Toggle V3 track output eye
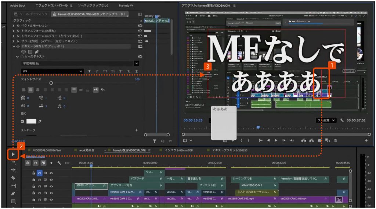The width and height of the screenshot is (376, 209). pos(51,186)
